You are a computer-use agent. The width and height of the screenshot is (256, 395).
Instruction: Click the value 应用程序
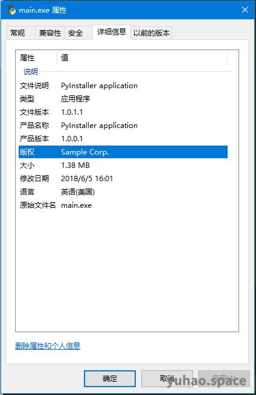(75, 99)
